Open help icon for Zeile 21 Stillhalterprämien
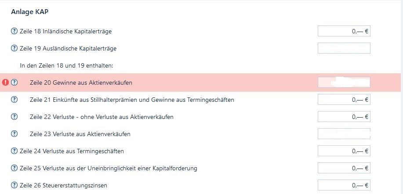 click(14, 100)
